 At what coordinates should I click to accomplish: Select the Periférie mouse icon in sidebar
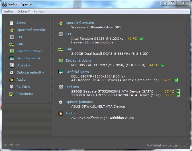pos(12,87)
